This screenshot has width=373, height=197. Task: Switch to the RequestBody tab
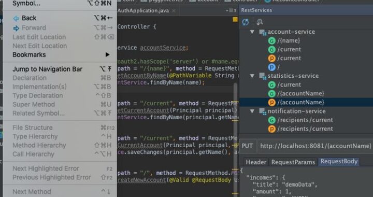pyautogui.click(x=339, y=162)
